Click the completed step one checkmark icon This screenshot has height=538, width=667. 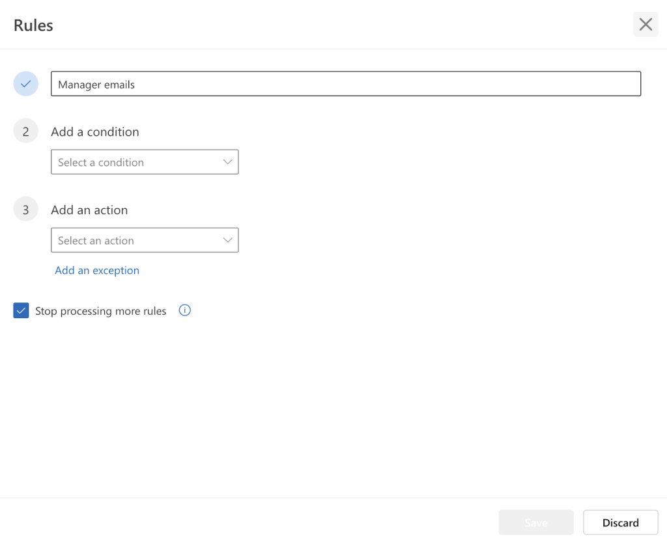point(25,83)
